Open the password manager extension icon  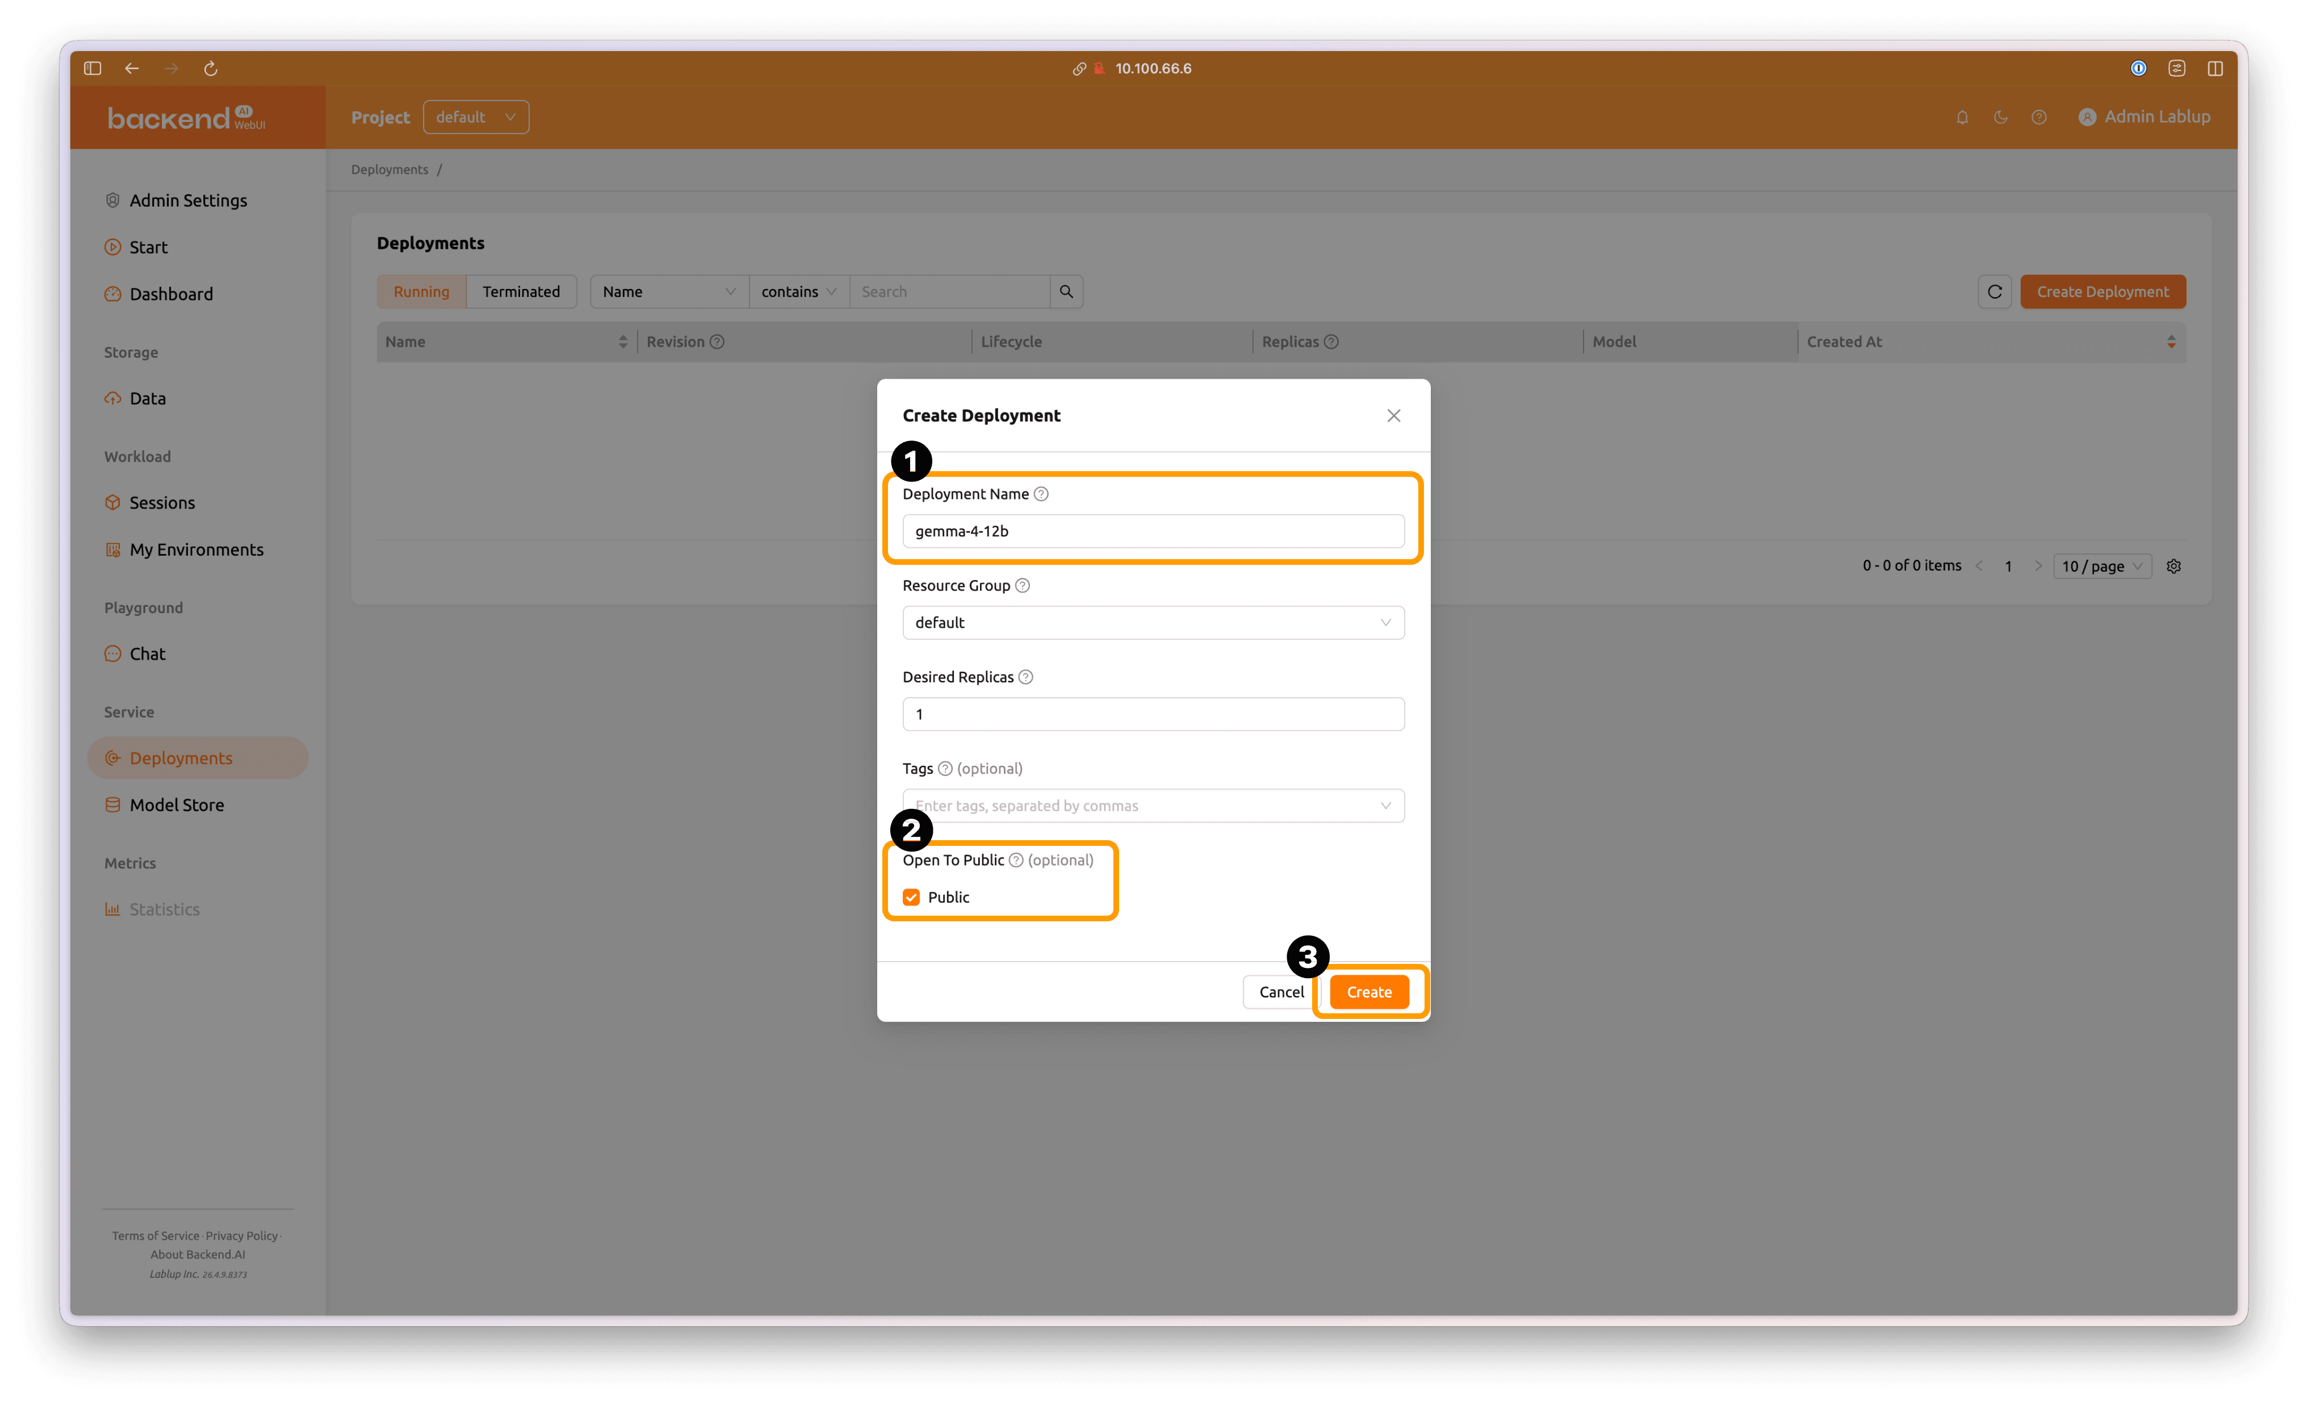tap(2138, 68)
